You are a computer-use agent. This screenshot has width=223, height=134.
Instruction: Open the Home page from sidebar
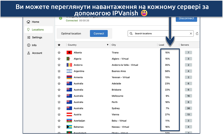coord(33,22)
